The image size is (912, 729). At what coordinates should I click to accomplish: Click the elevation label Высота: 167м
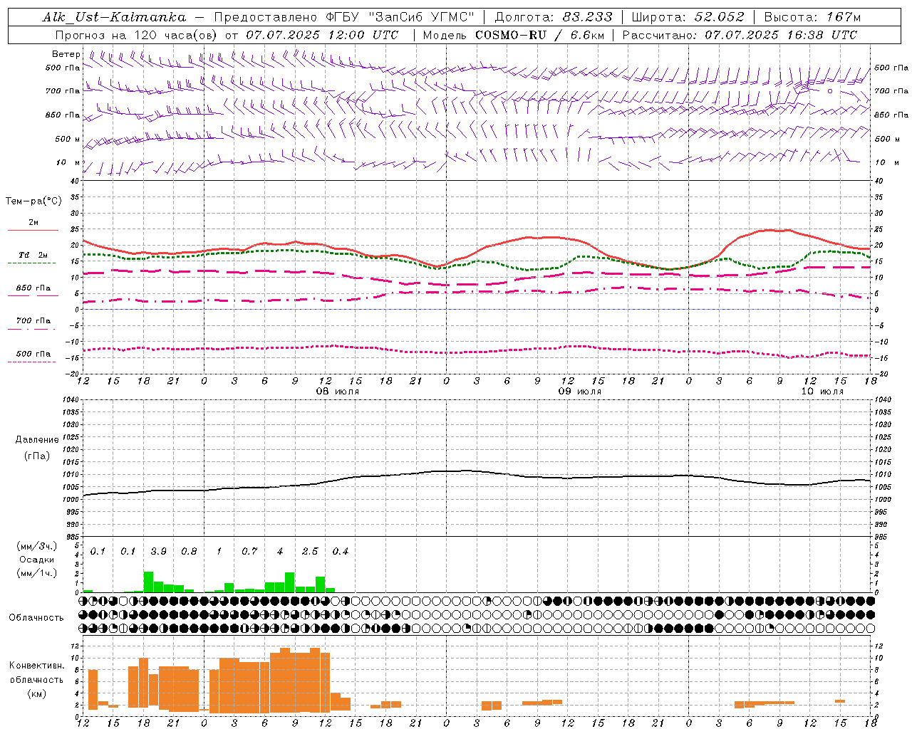click(812, 17)
